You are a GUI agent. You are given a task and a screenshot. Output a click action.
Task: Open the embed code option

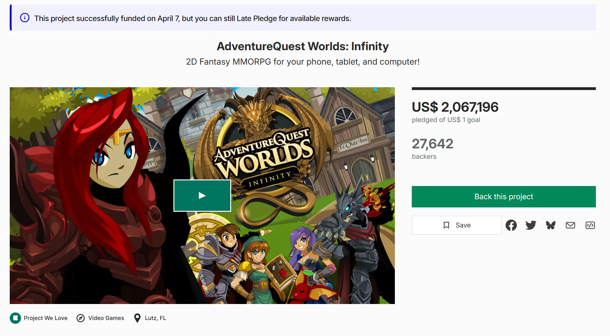point(590,225)
